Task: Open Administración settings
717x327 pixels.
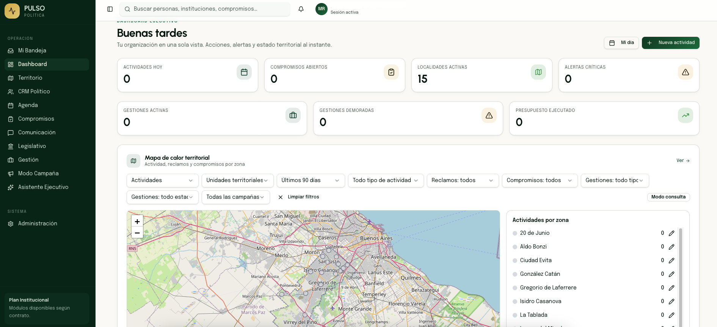Action: point(47,224)
